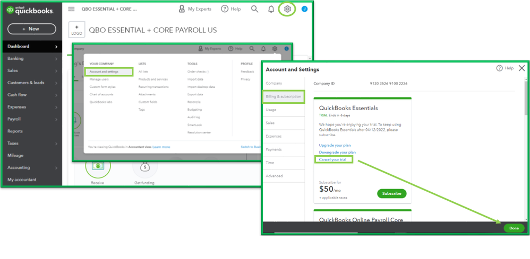Image resolution: width=530 pixels, height=259 pixels.
Task: Open Audit log tool
Action: 194,117
